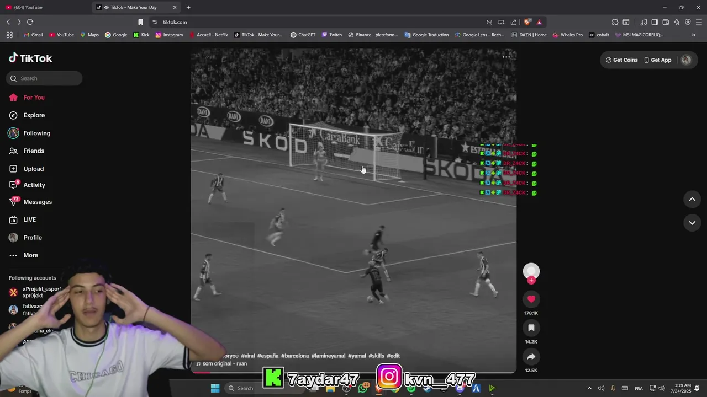Open Messages inbox
This screenshot has width=707, height=397.
30,202
